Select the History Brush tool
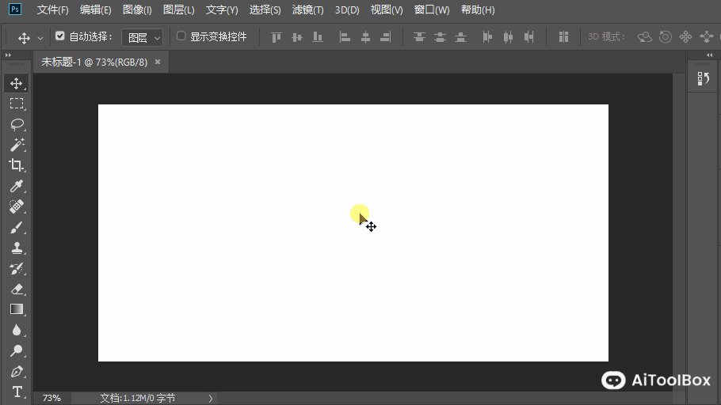 (17, 269)
